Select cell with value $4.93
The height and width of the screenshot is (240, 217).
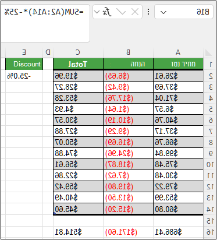[x=78, y=109]
